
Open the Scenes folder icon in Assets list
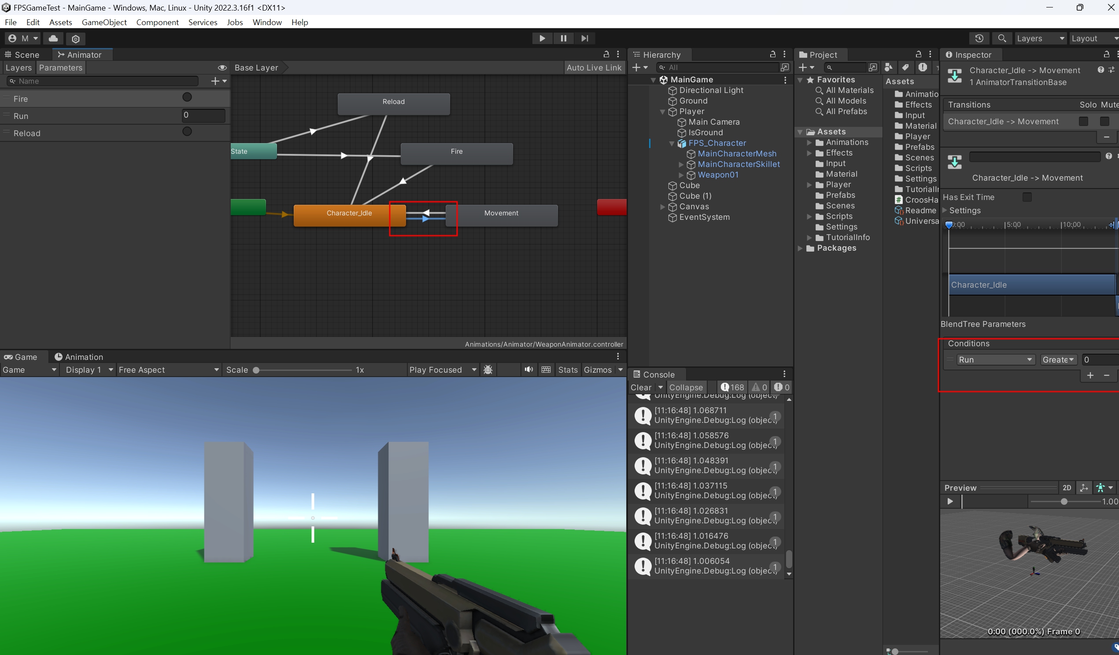(899, 158)
